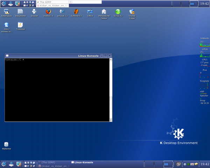The height and width of the screenshot is (168, 210).
Task: Close the Linux-Konsole window
Action: tap(110, 56)
